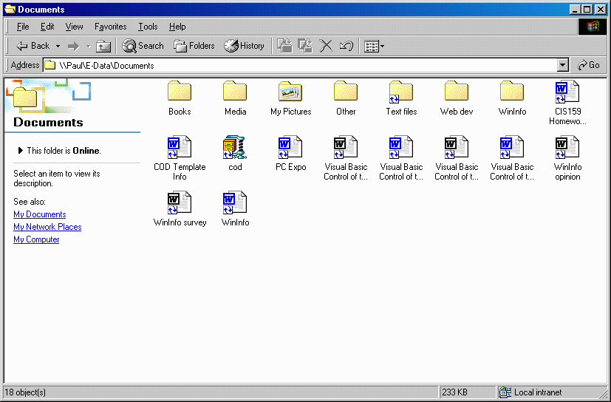Viewport: 611px width, 402px height.
Task: Toggle the Folders pane button
Action: [194, 46]
